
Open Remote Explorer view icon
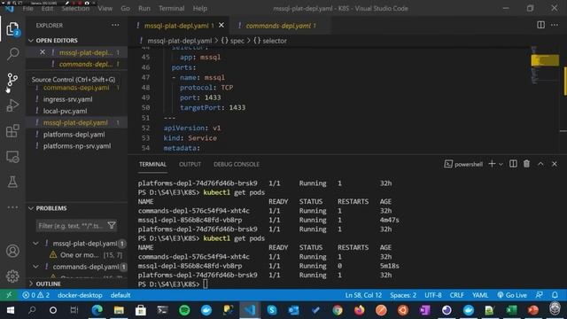(12, 157)
